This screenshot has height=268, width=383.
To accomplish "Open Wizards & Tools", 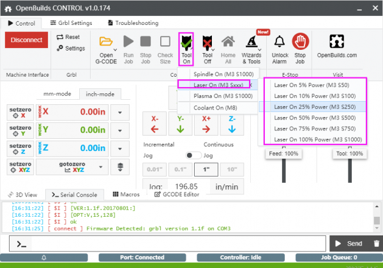I will pos(252,49).
